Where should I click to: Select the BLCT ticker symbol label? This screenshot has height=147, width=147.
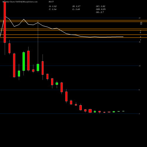click(x=51, y=2)
